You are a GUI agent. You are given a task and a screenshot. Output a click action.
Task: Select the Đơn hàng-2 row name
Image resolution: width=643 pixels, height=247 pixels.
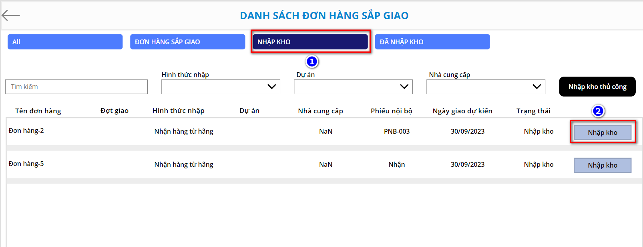26,131
